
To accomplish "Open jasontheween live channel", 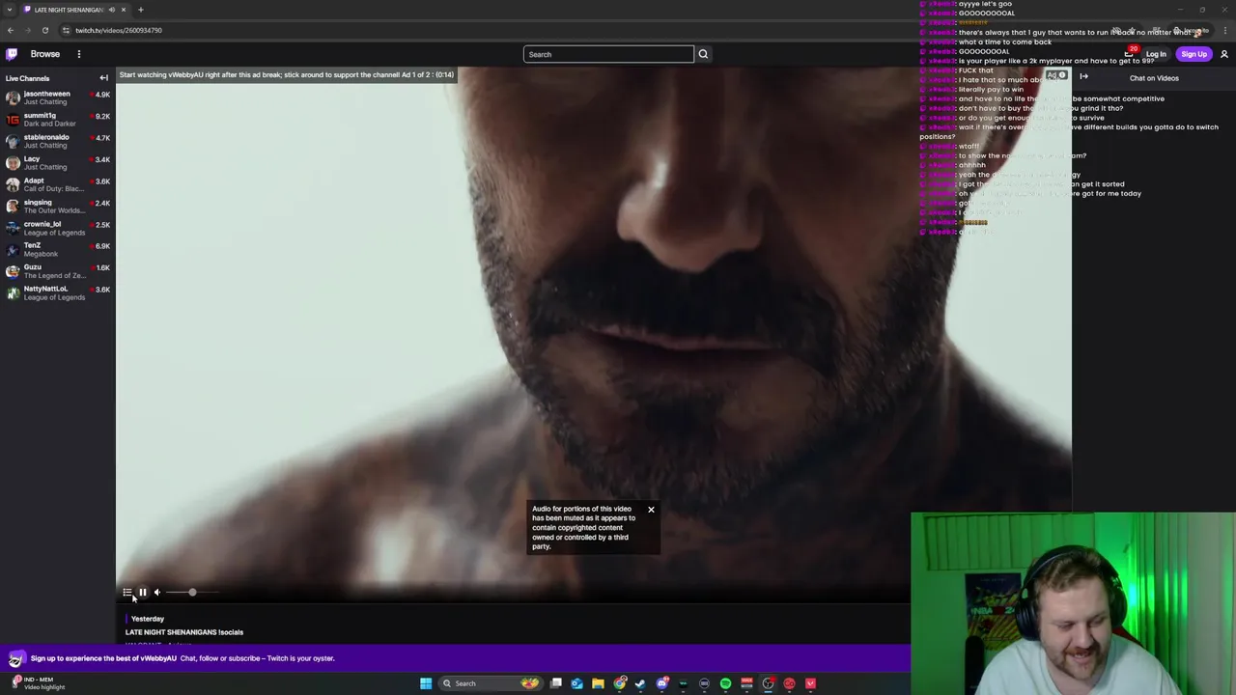I will (58, 97).
